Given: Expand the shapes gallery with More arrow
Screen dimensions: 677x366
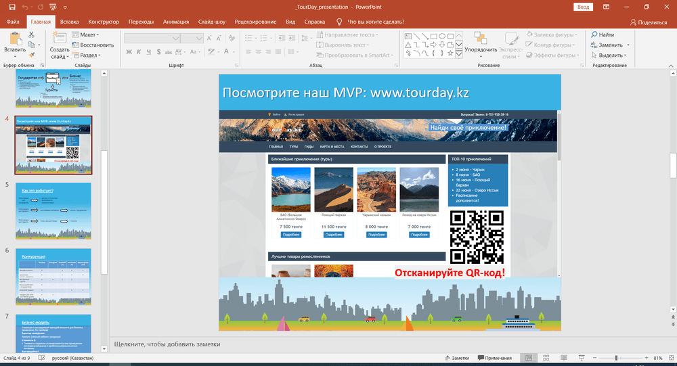Looking at the screenshot, I should pyautogui.click(x=459, y=54).
